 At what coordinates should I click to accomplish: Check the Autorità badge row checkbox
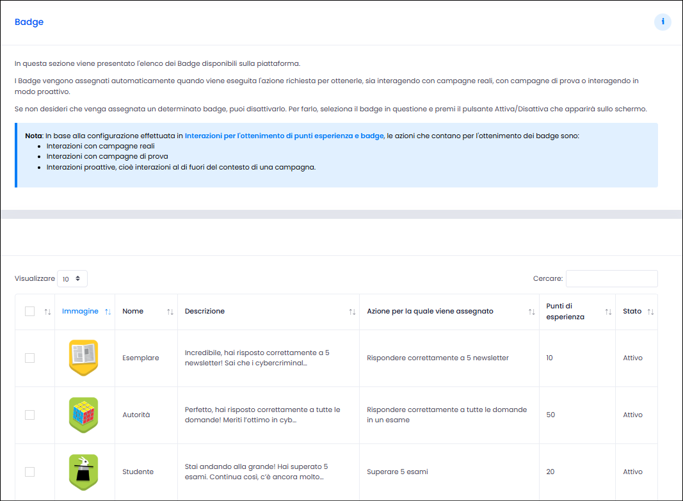point(29,415)
